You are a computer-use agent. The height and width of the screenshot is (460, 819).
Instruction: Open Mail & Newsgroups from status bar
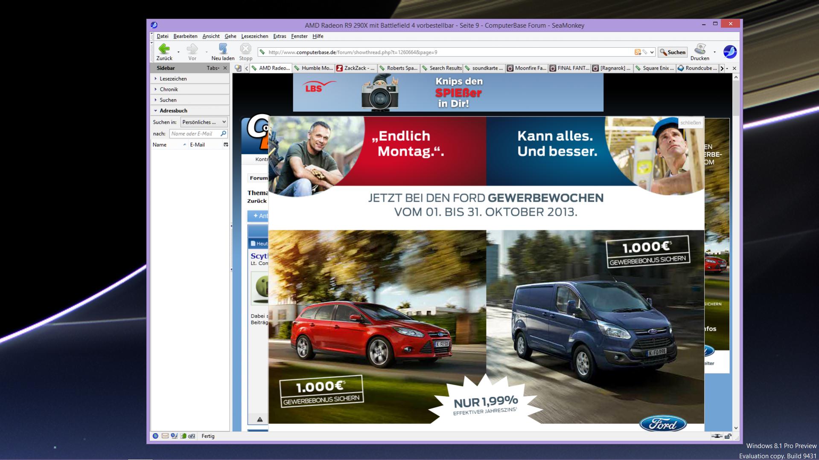pos(165,436)
